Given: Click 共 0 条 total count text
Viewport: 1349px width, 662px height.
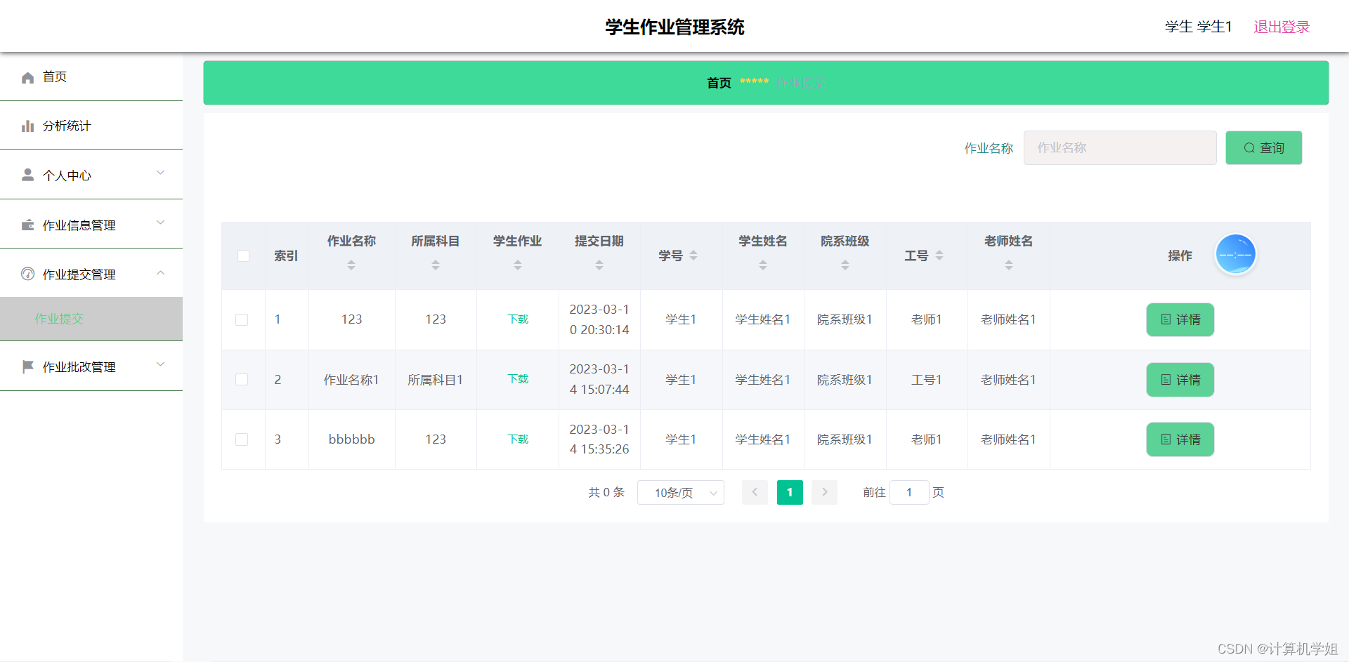Looking at the screenshot, I should pyautogui.click(x=606, y=492).
